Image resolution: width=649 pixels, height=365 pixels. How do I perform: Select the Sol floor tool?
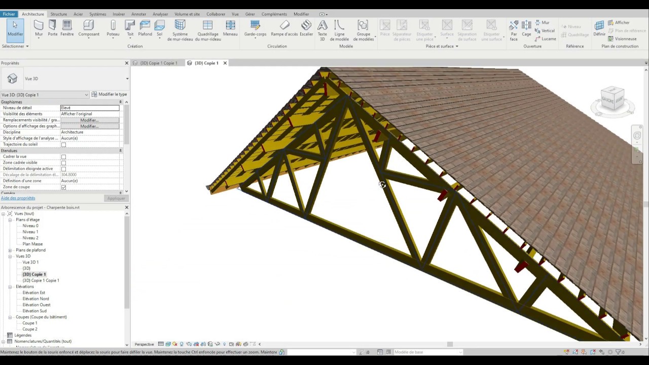[x=159, y=28]
